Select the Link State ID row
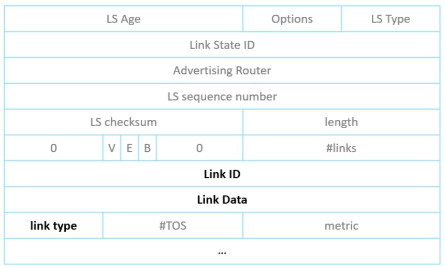Viewport: 445px width, 268px height. (222, 45)
